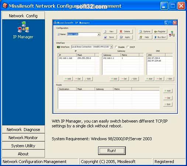Click network logo icon beside Register button
Image resolution: width=187 pixels, height=166 pixels.
pyautogui.click(x=172, y=34)
